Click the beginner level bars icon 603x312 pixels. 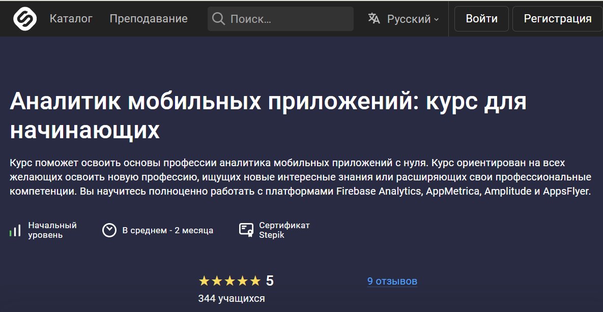pyautogui.click(x=15, y=230)
